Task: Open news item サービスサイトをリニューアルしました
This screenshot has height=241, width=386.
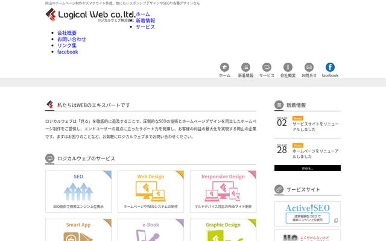Action: pyautogui.click(x=315, y=127)
